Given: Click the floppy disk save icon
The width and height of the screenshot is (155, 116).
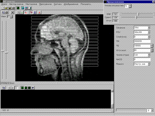Looking at the screenshot, I should point(10,8).
